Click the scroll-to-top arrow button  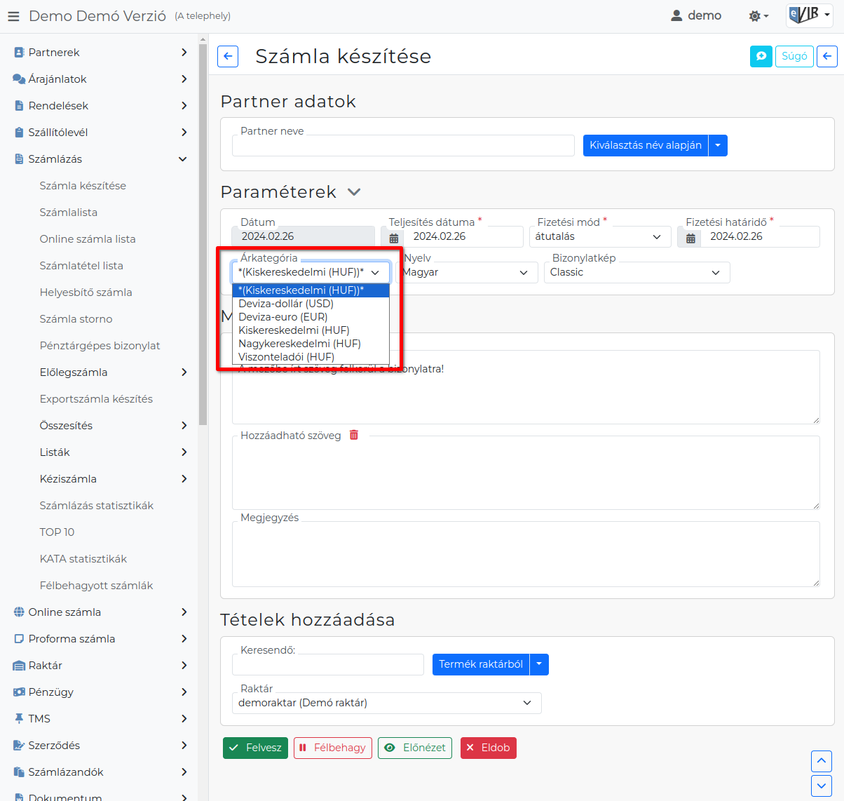coord(821,761)
